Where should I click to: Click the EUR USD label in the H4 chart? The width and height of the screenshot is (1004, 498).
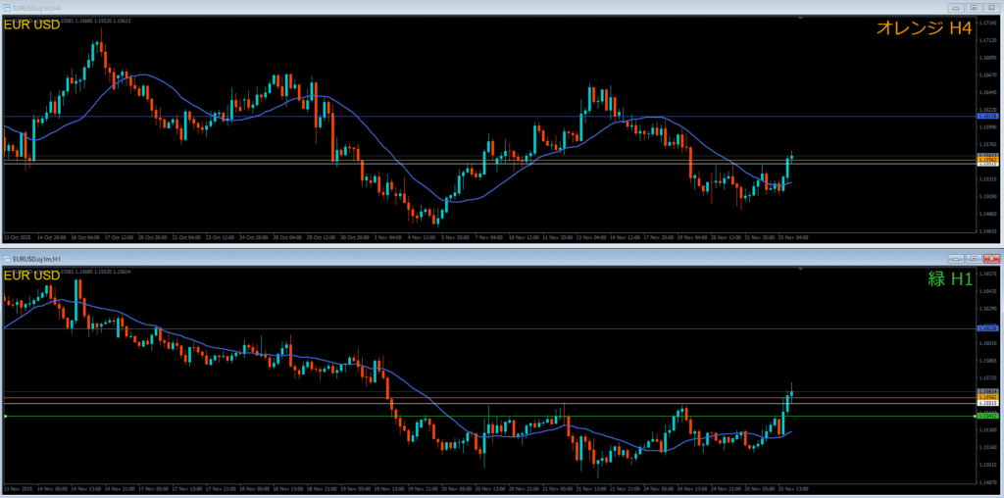(32, 25)
